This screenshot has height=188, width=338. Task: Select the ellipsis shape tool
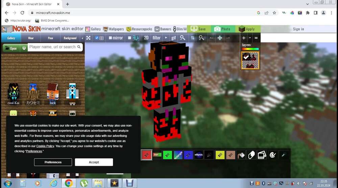point(199,155)
